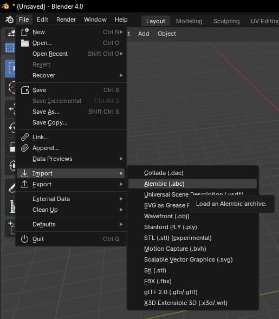The image size is (279, 319).
Task: Click the Open folder icon
Action: click(24, 43)
